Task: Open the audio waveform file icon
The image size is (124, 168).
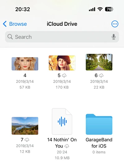Action: tap(62, 122)
